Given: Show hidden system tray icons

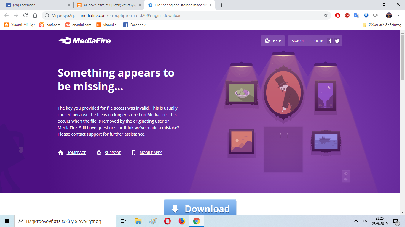Looking at the screenshot, I should [356, 221].
